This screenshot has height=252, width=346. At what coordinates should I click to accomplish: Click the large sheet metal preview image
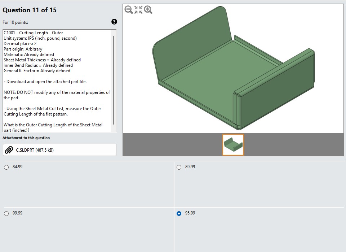(x=233, y=68)
